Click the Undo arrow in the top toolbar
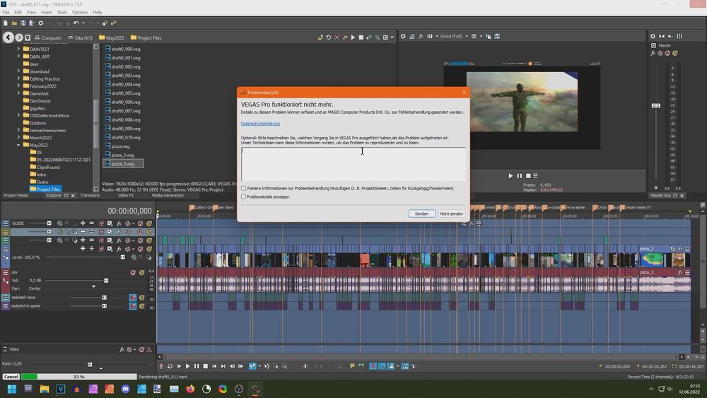The height and width of the screenshot is (398, 707). coord(76,23)
